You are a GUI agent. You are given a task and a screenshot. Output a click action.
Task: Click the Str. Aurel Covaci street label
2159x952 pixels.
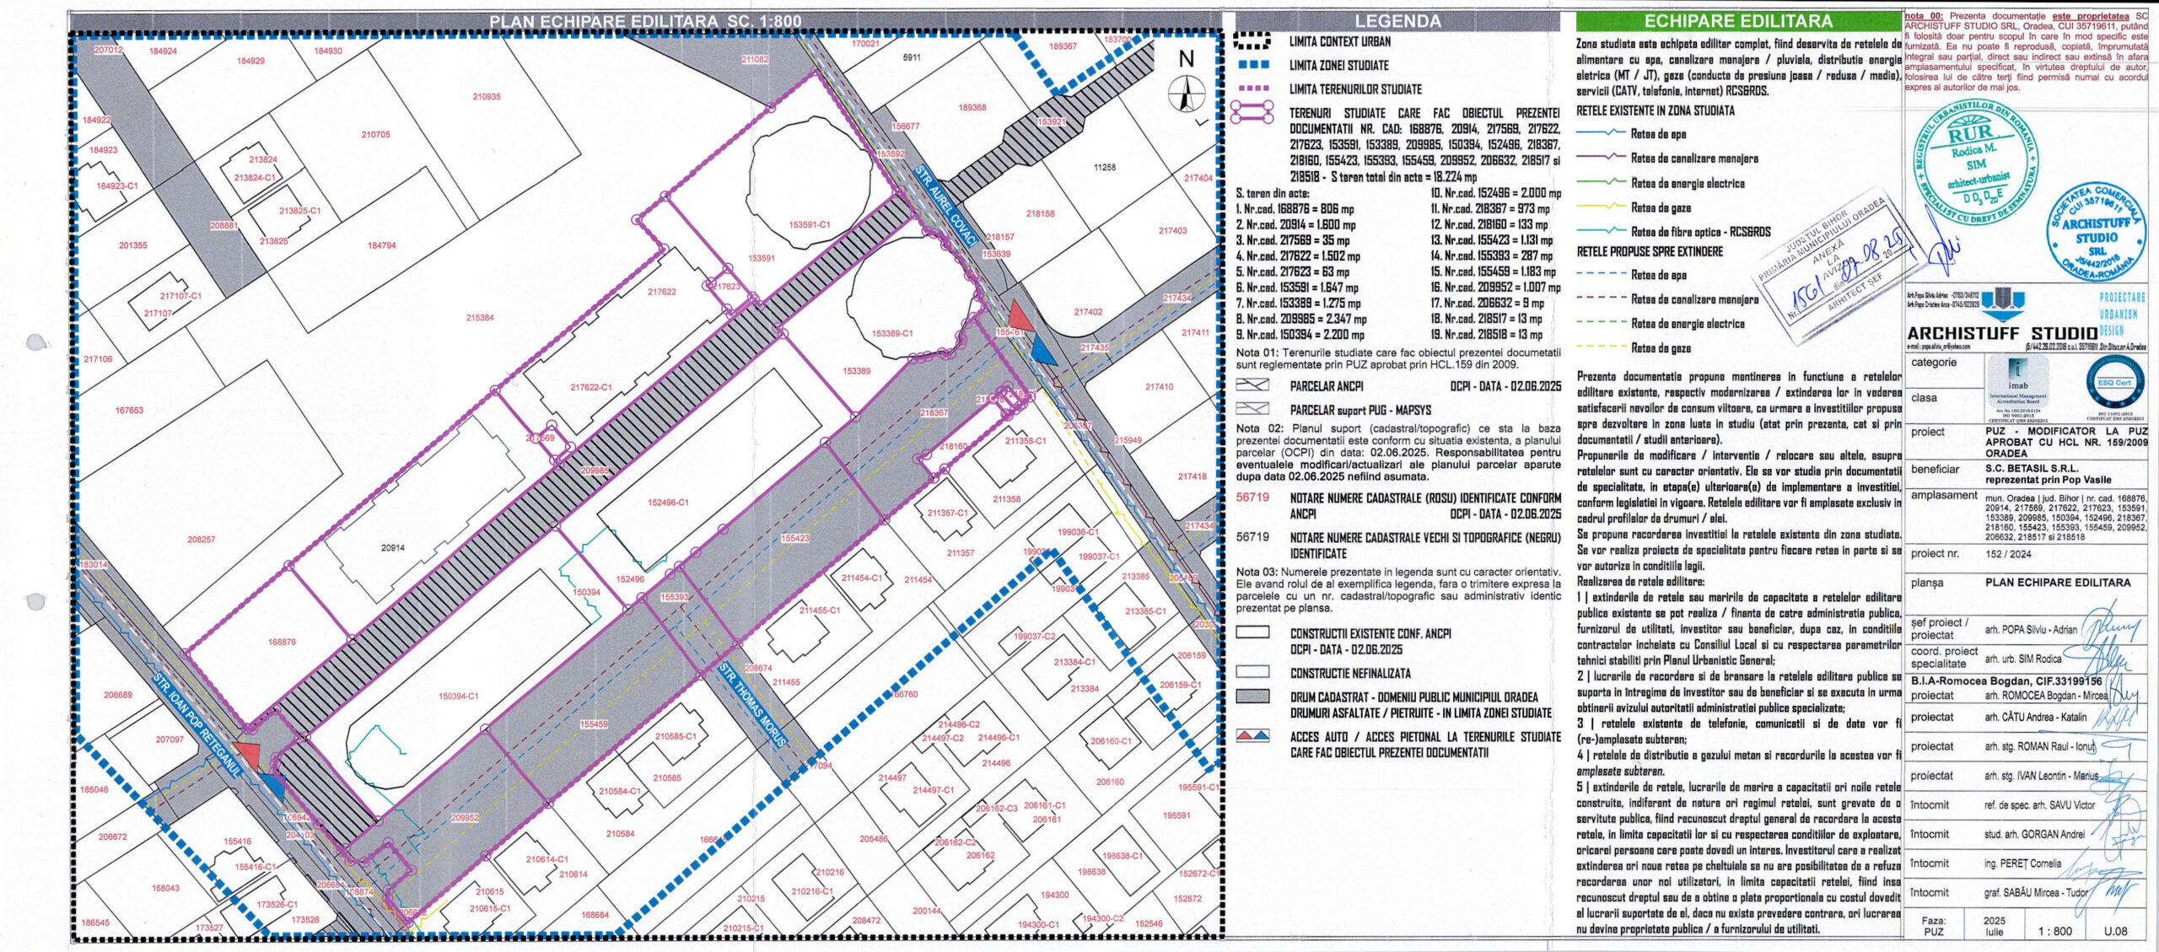pyautogui.click(x=946, y=207)
